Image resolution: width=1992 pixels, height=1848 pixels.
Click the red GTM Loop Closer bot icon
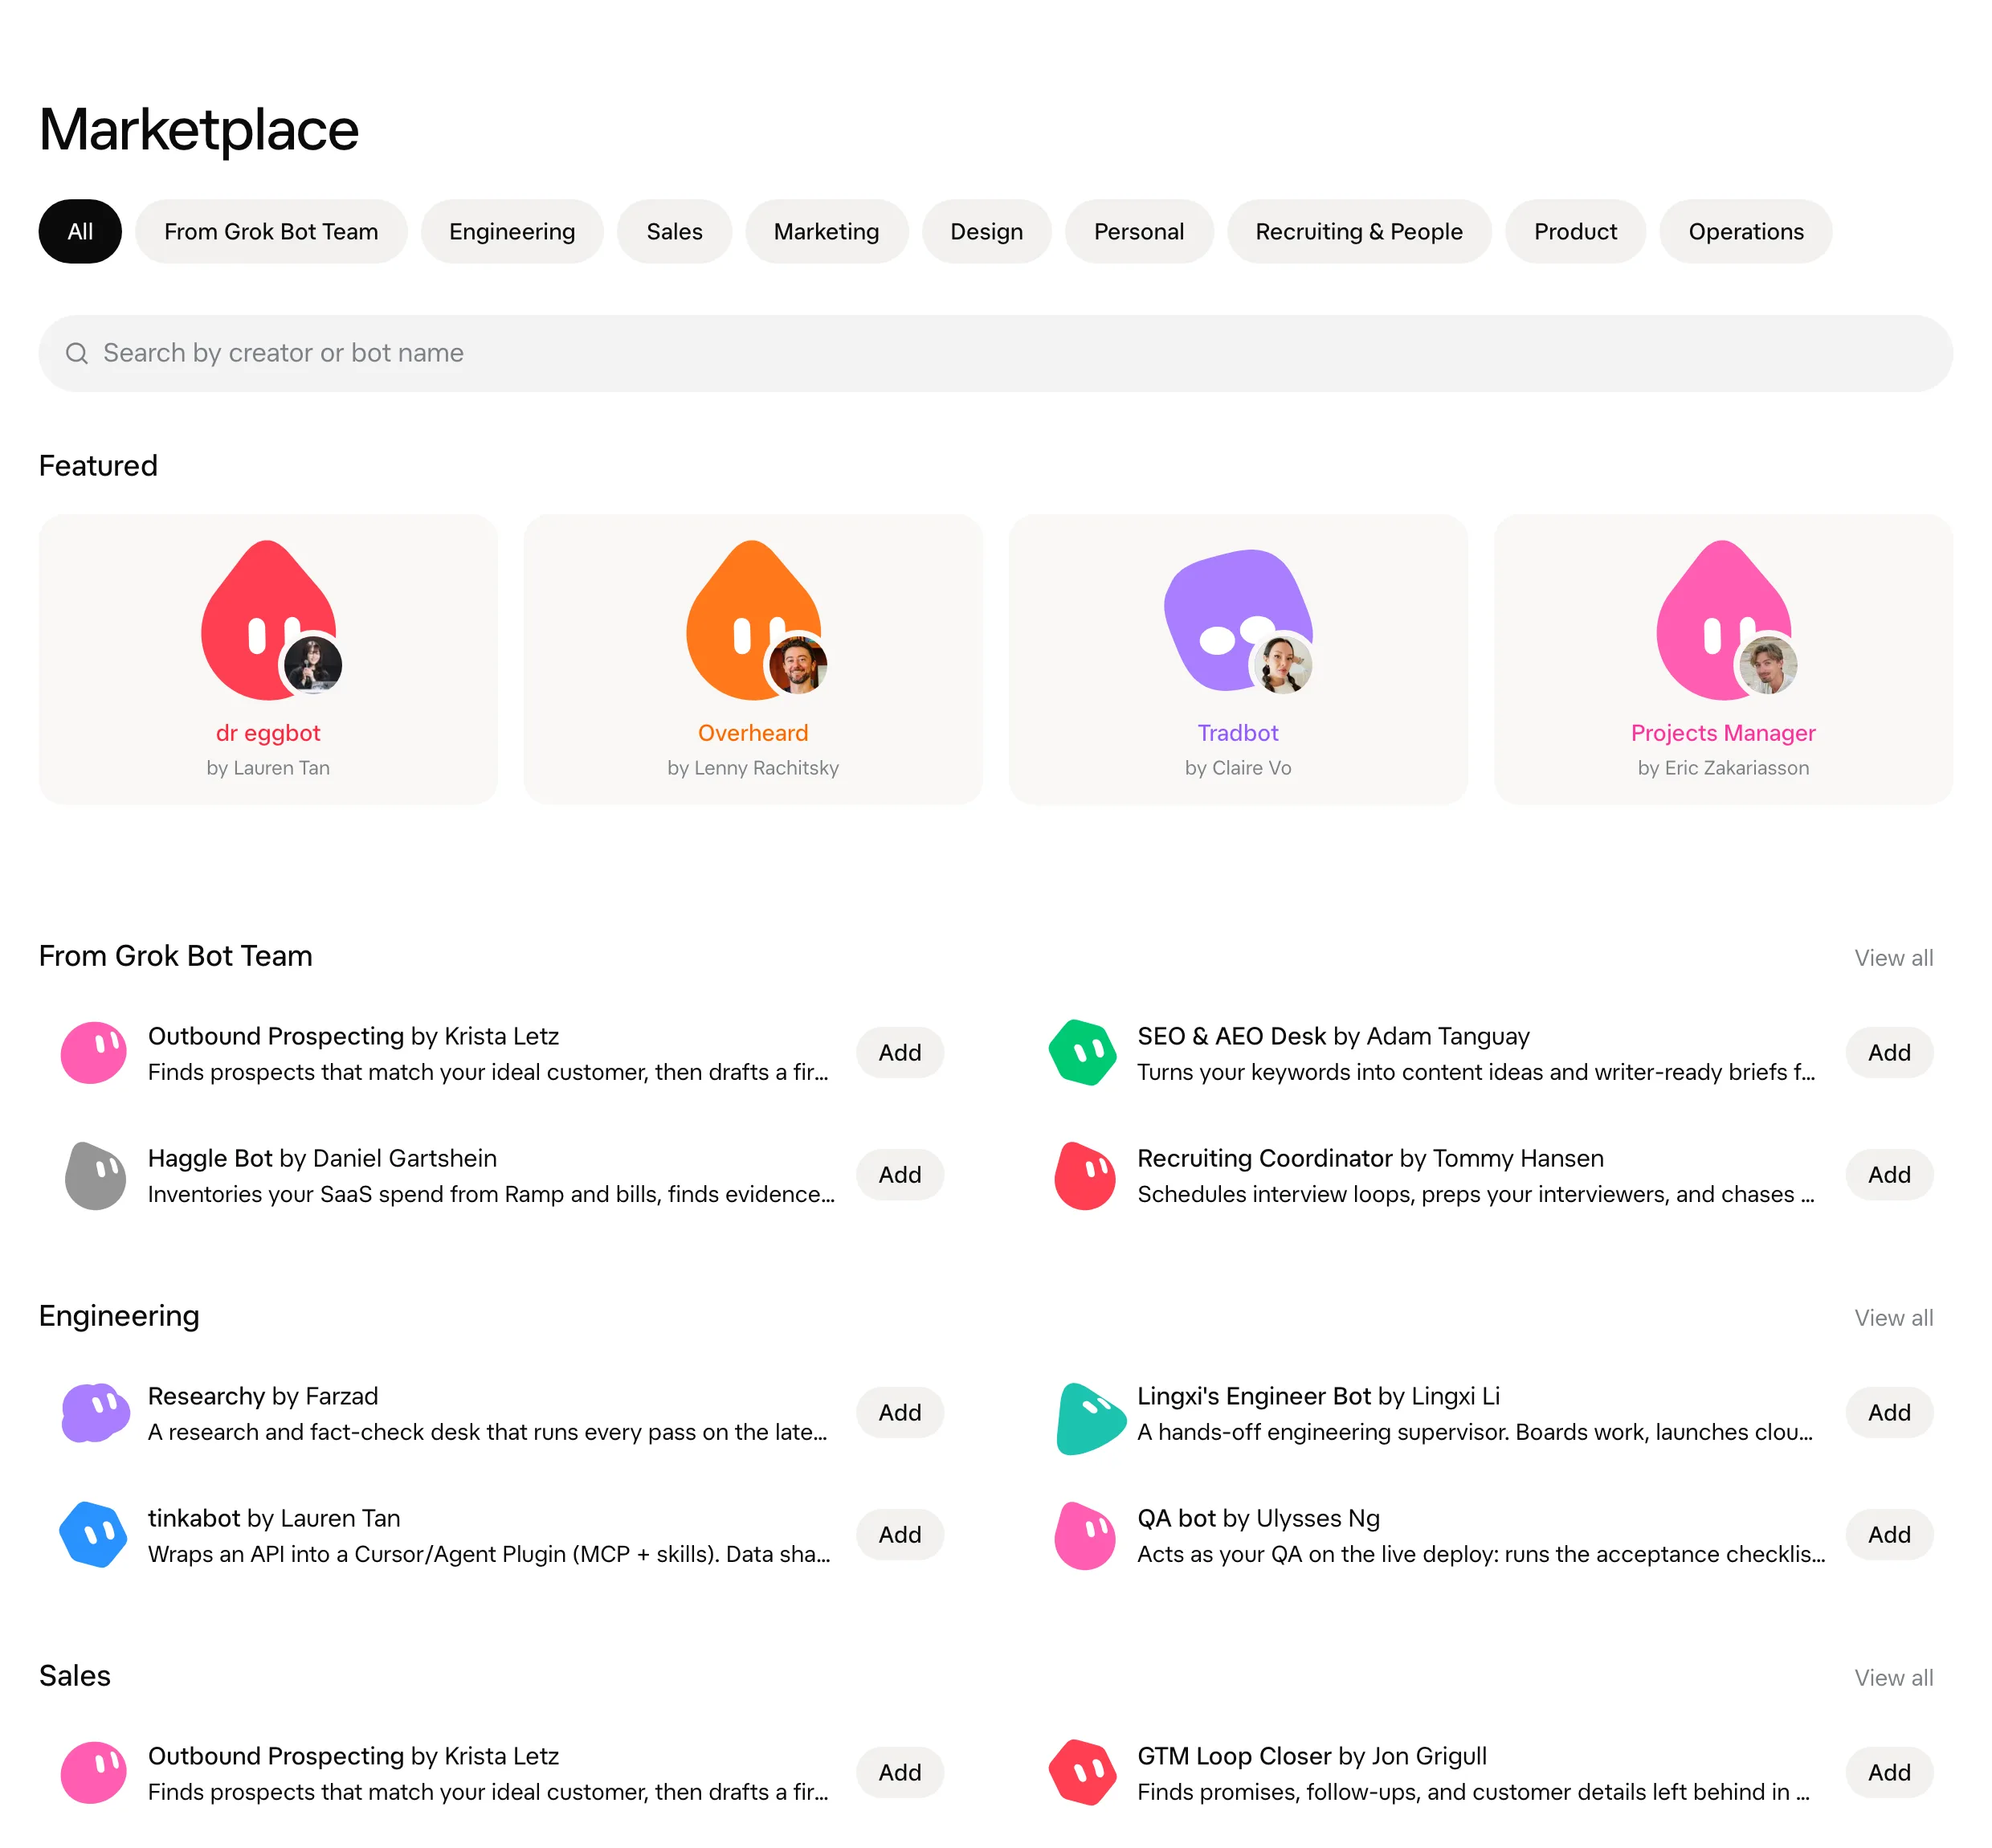[1083, 1772]
